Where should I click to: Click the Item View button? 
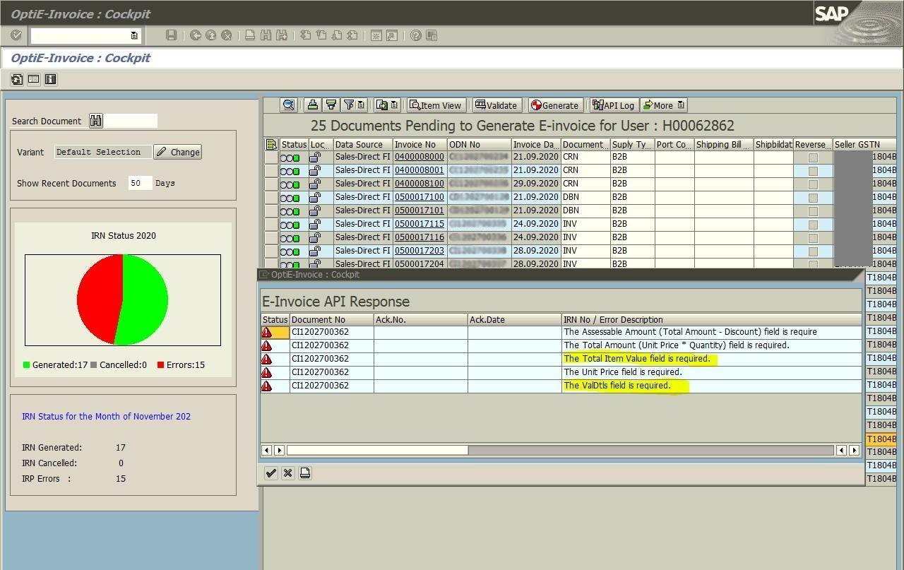[436, 105]
